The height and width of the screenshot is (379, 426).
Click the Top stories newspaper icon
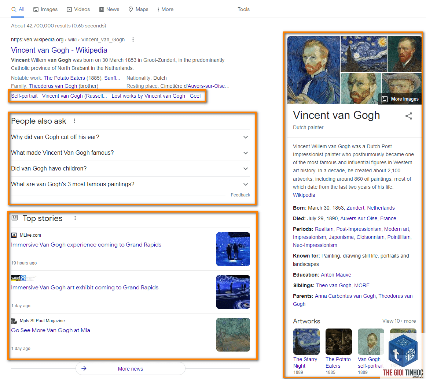coord(15,218)
